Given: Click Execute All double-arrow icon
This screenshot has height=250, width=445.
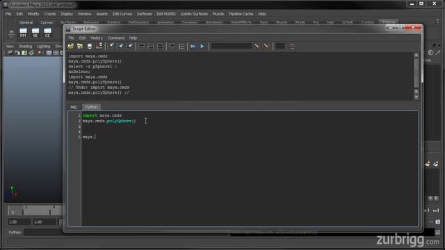Looking at the screenshot, I should tap(193, 47).
